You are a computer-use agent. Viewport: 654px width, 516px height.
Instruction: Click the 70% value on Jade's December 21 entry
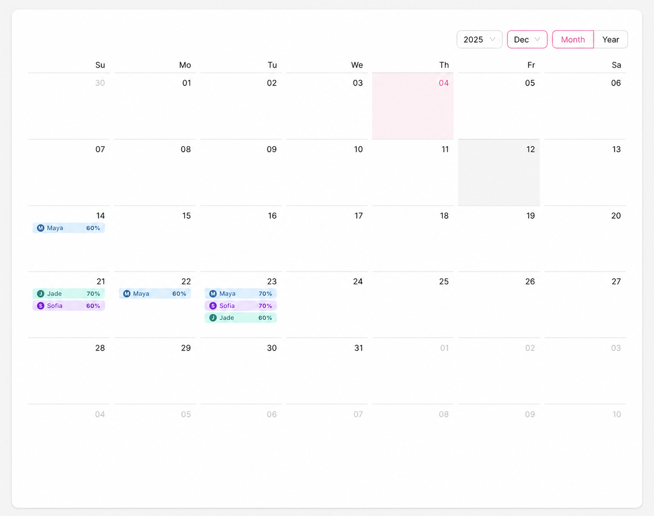93,294
